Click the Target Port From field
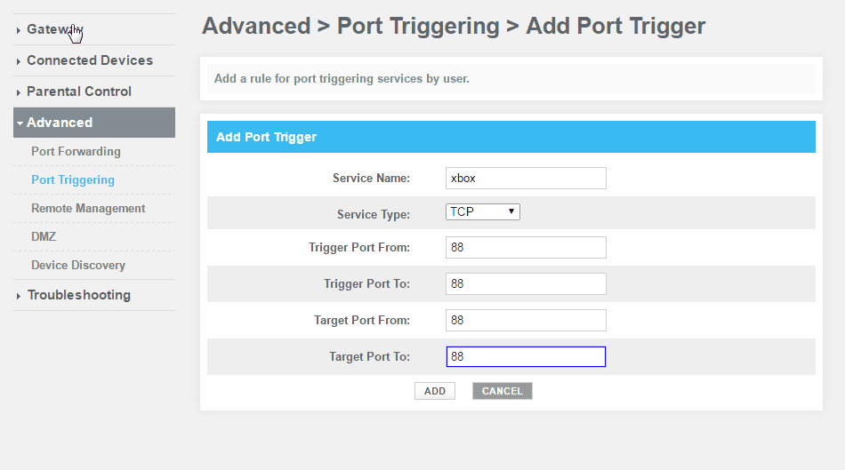This screenshot has width=845, height=470. (x=526, y=321)
